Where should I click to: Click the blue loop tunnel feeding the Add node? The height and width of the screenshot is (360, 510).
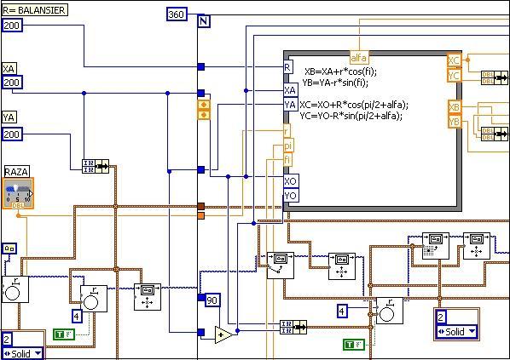201,332
